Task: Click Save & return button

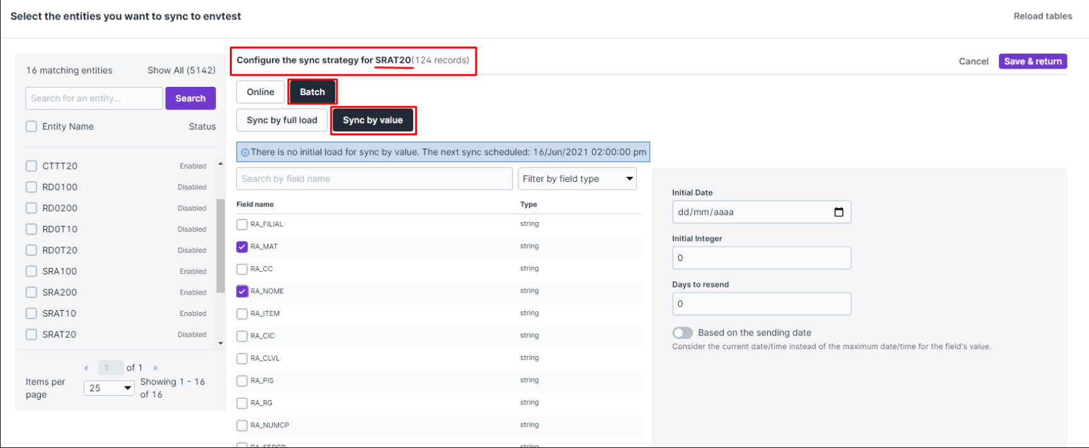Action: click(1032, 61)
